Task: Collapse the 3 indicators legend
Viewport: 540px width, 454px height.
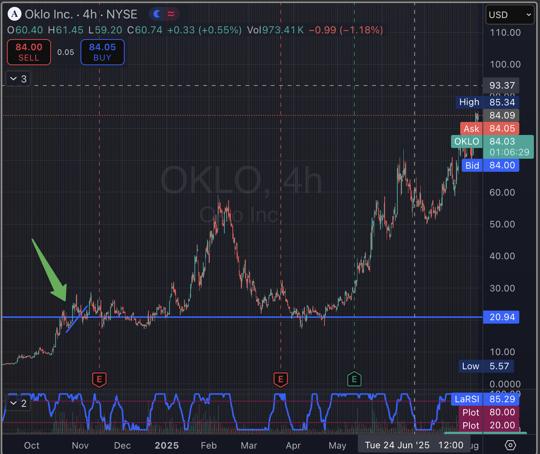Action: pyautogui.click(x=18, y=79)
